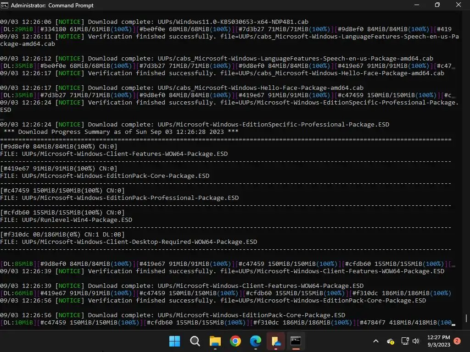The image size is (470, 352).
Task: Click the 12:26:12 Download complete Speech-en-us line
Action: tap(217, 58)
